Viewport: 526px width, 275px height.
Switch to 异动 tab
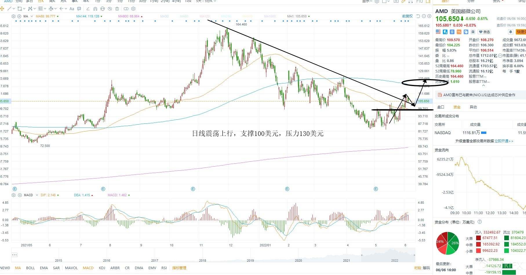(x=473, y=107)
